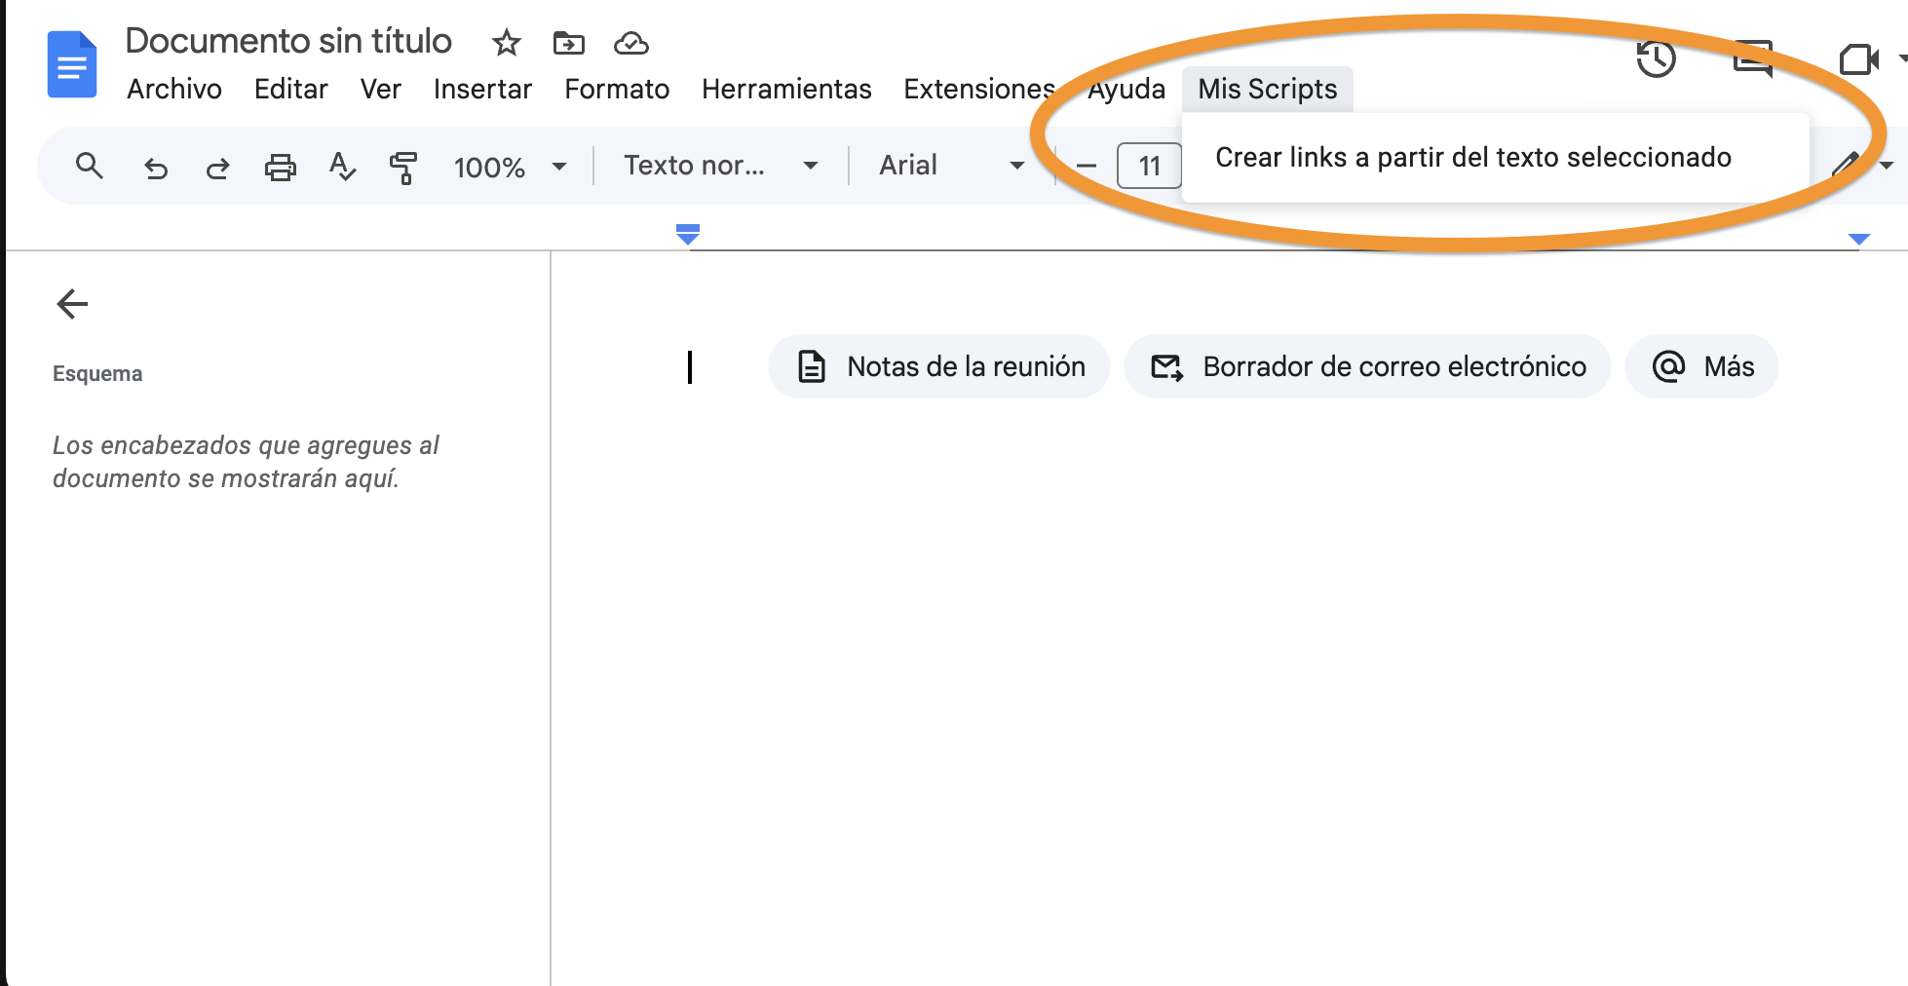This screenshot has width=1908, height=986.
Task: Redo the last action
Action: coord(217,168)
